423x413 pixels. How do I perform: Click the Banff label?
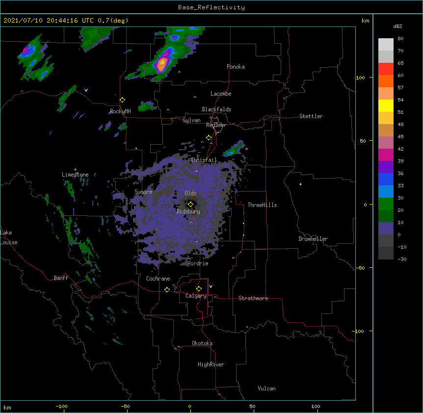click(x=61, y=278)
